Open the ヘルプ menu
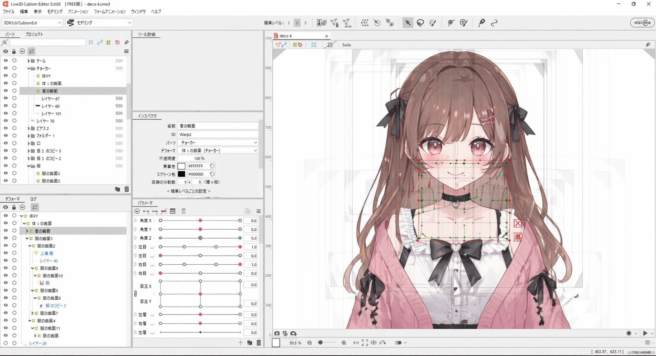The height and width of the screenshot is (356, 656). 156,12
